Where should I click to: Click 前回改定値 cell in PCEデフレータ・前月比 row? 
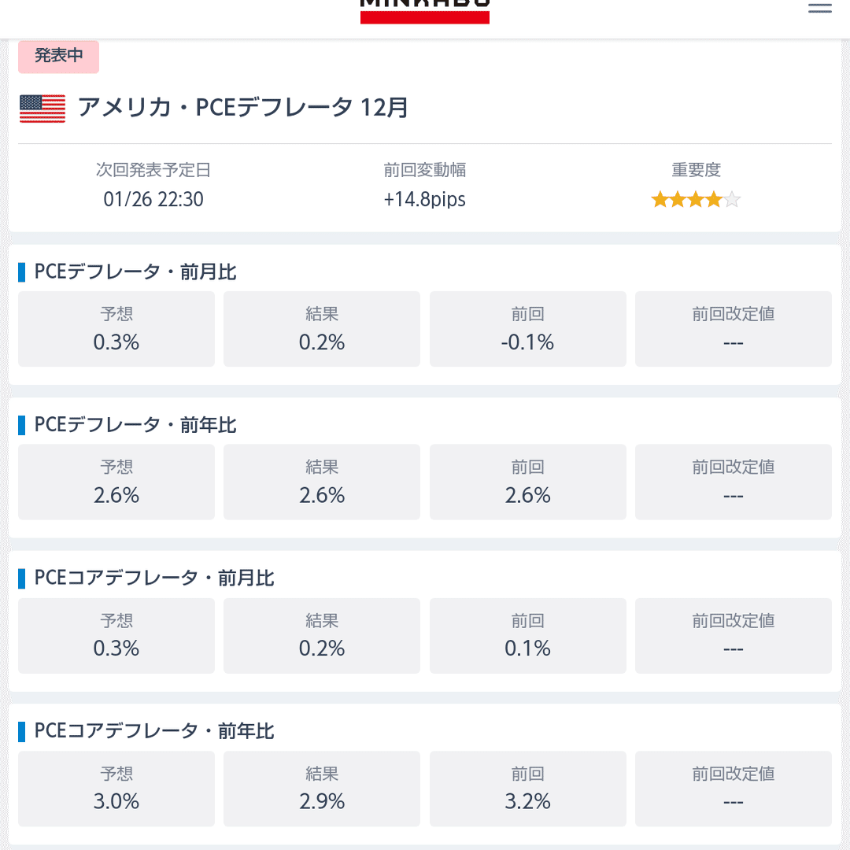[733, 329]
